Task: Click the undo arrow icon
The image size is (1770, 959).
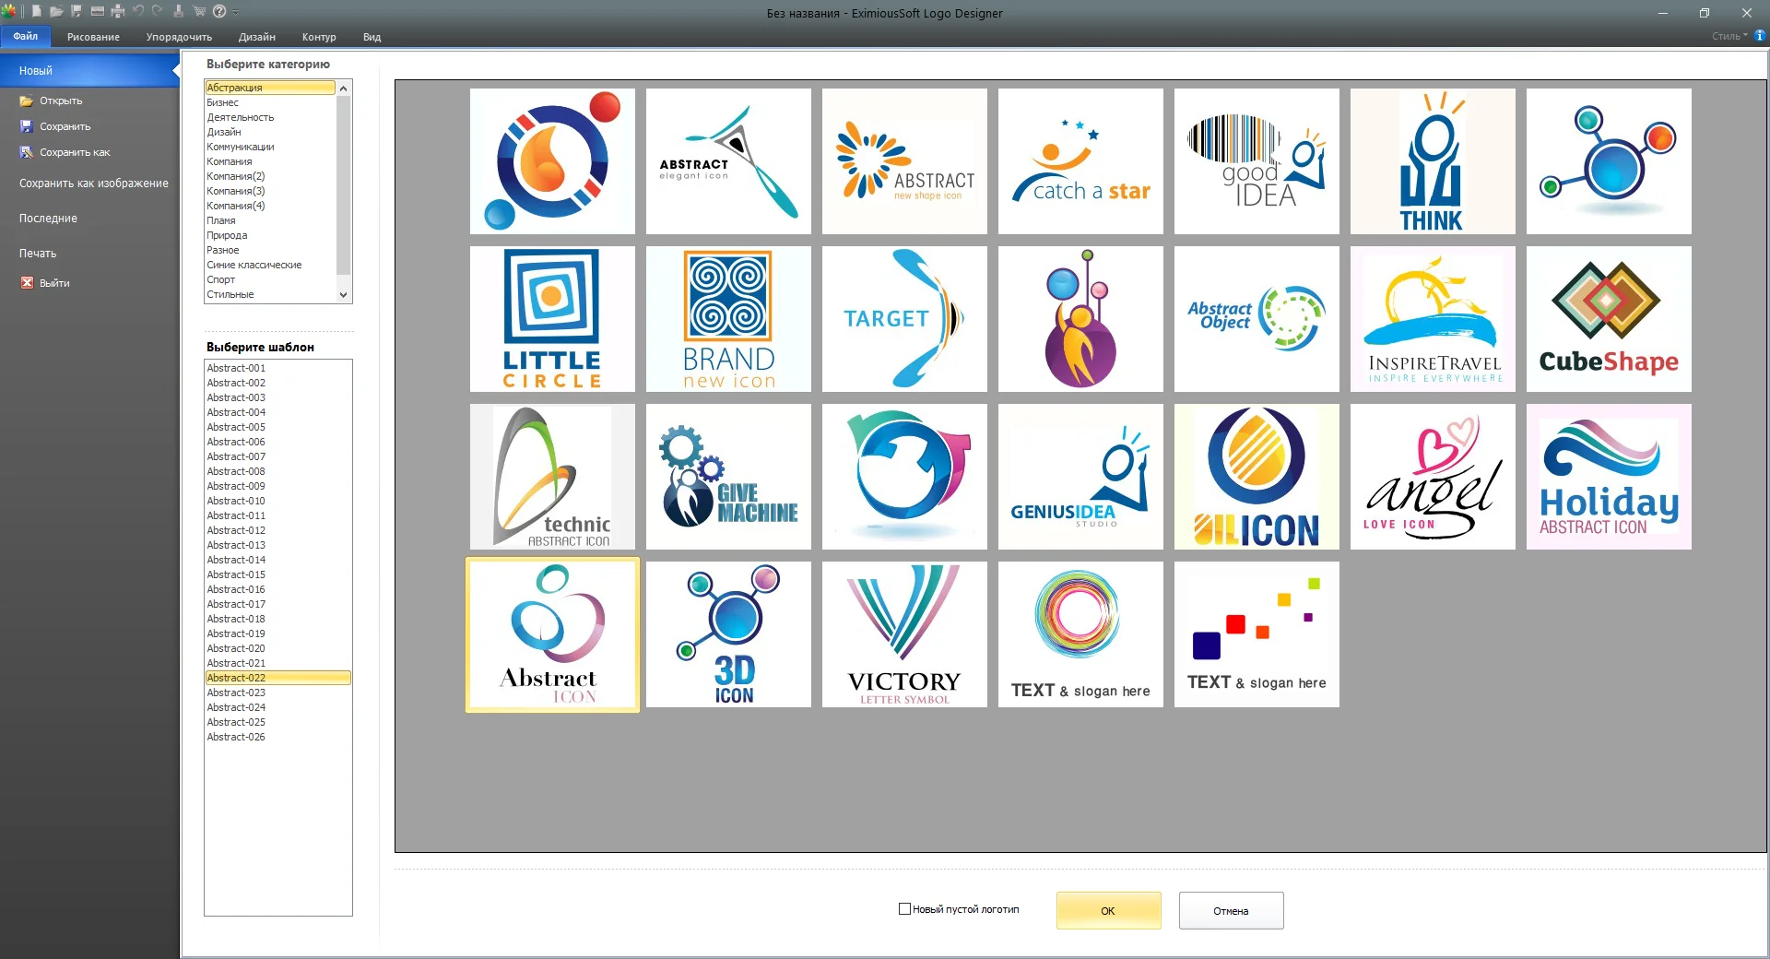Action: click(x=138, y=11)
